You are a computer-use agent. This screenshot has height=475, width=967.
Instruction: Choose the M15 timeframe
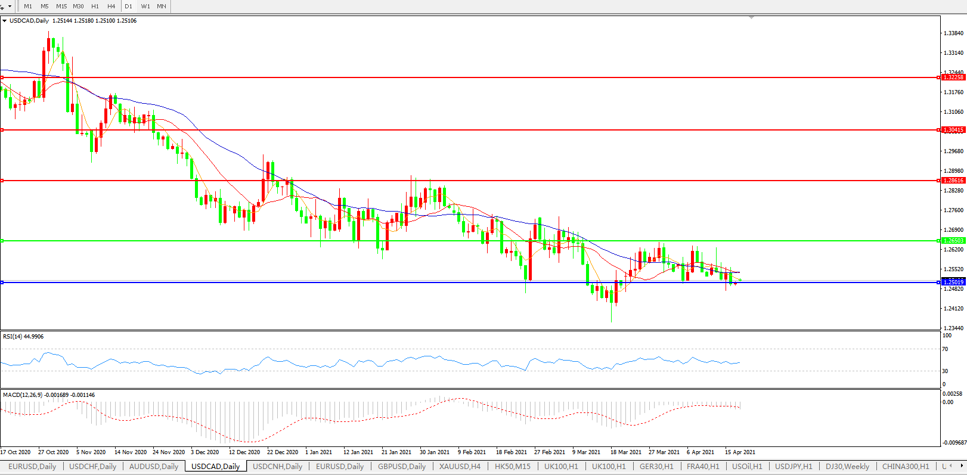(x=61, y=6)
